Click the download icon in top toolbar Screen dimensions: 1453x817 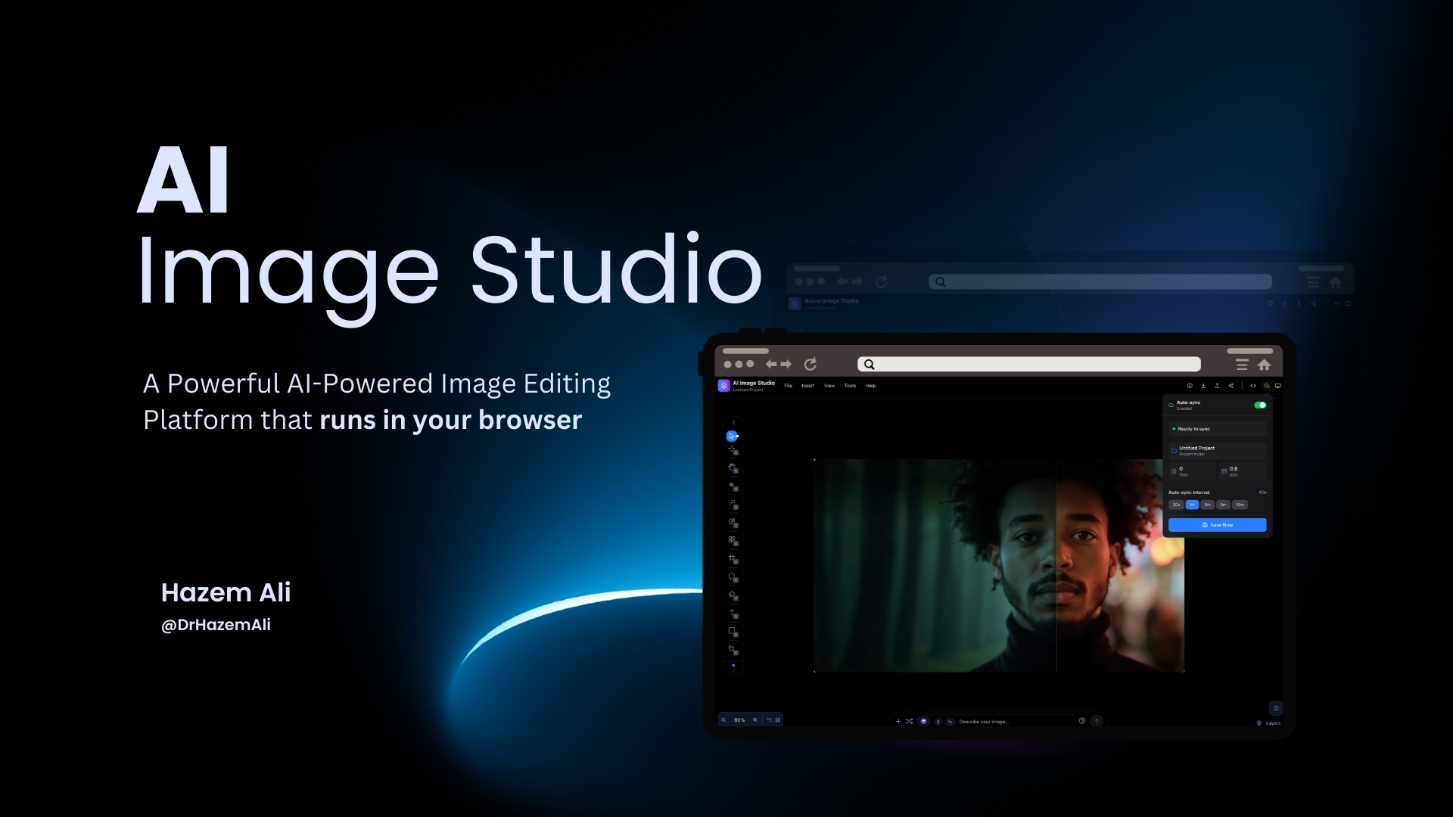1203,386
